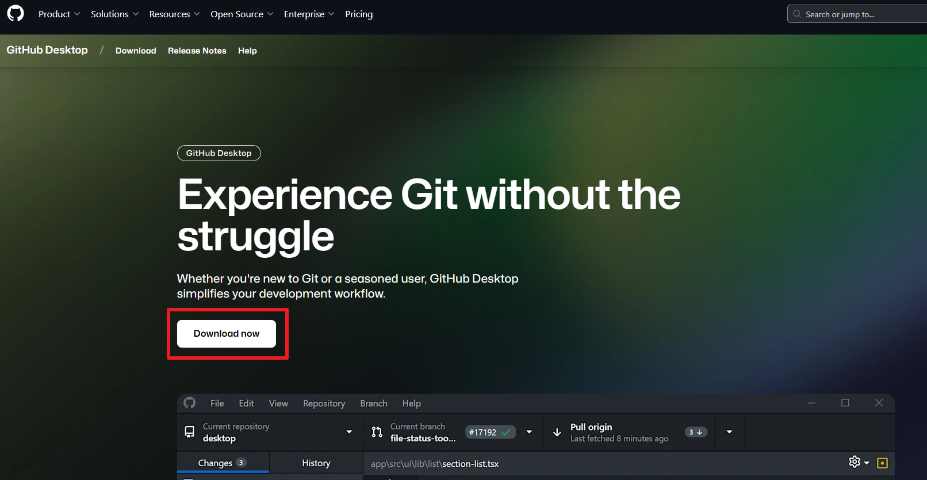Screen dimensions: 927x480
Task: Expand the Current branch dropdown arrow
Action: [x=529, y=432]
